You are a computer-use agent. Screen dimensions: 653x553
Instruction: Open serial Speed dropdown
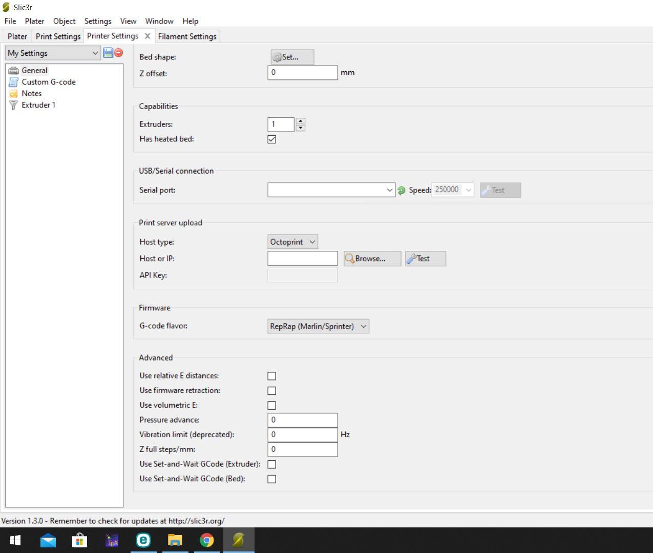pyautogui.click(x=453, y=190)
